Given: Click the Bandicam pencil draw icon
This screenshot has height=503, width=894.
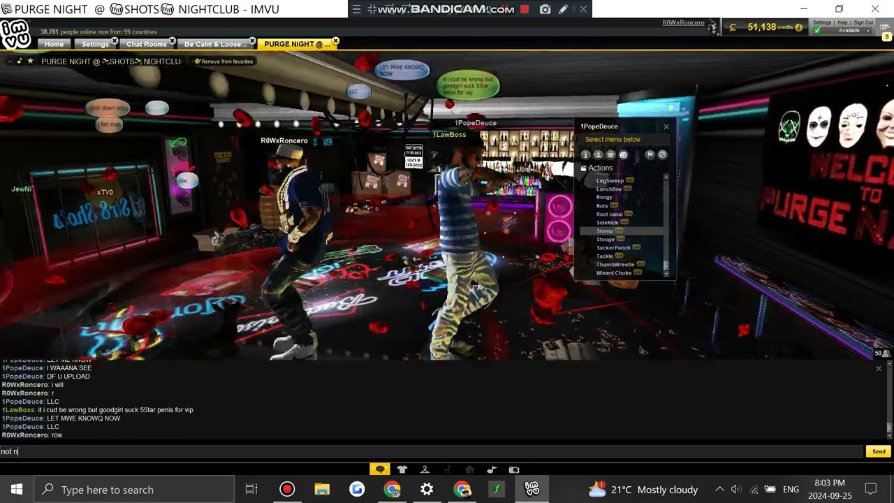Looking at the screenshot, I should click(x=563, y=9).
